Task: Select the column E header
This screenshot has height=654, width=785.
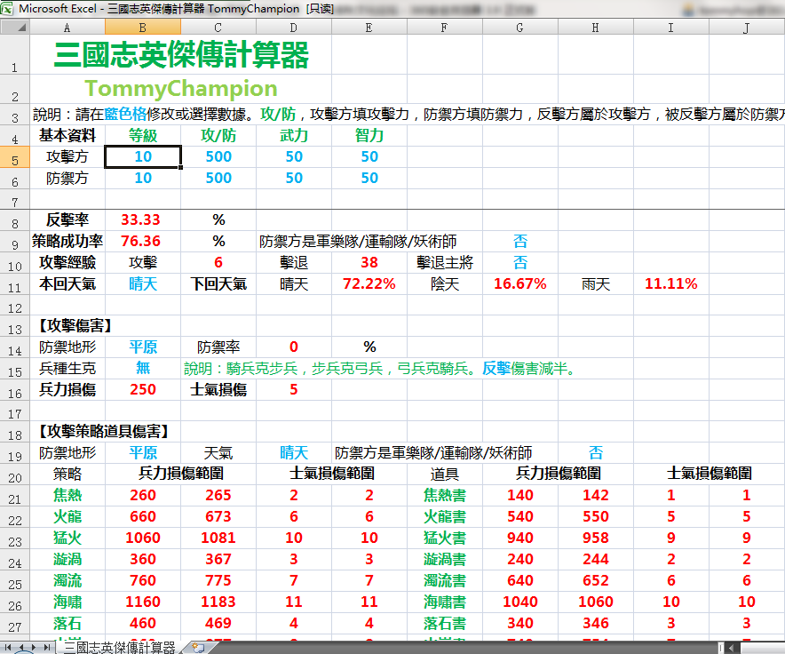Action: tap(369, 28)
